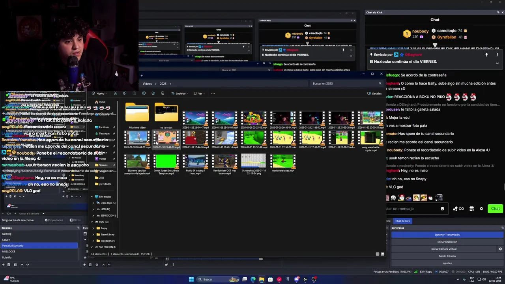
Task: Click the chevron after 2025 in address bar
Action: (170, 84)
